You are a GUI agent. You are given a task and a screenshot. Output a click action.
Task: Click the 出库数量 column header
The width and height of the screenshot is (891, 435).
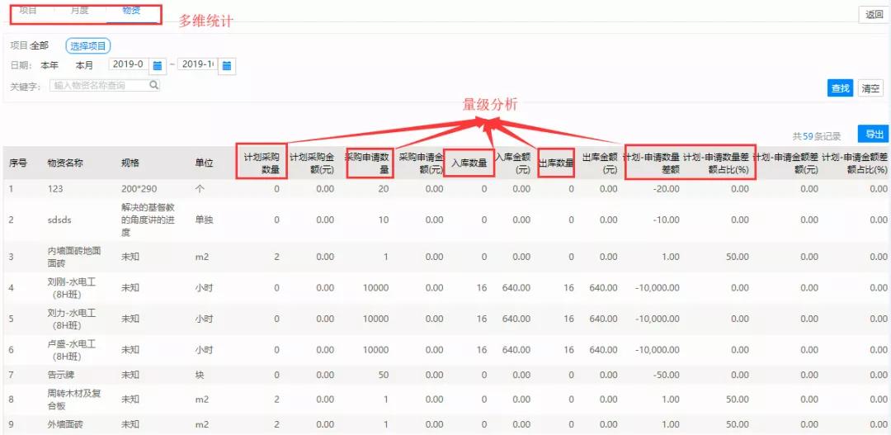pyautogui.click(x=556, y=163)
